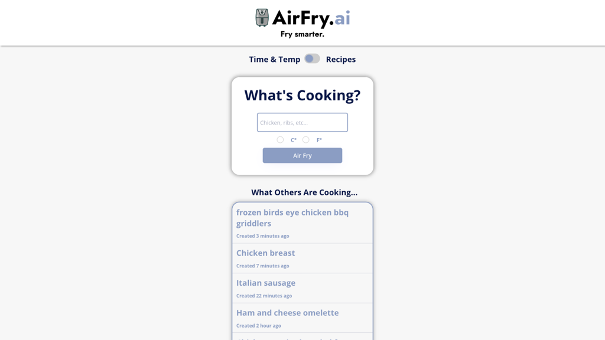Switch to the Recipes option

pyautogui.click(x=341, y=59)
